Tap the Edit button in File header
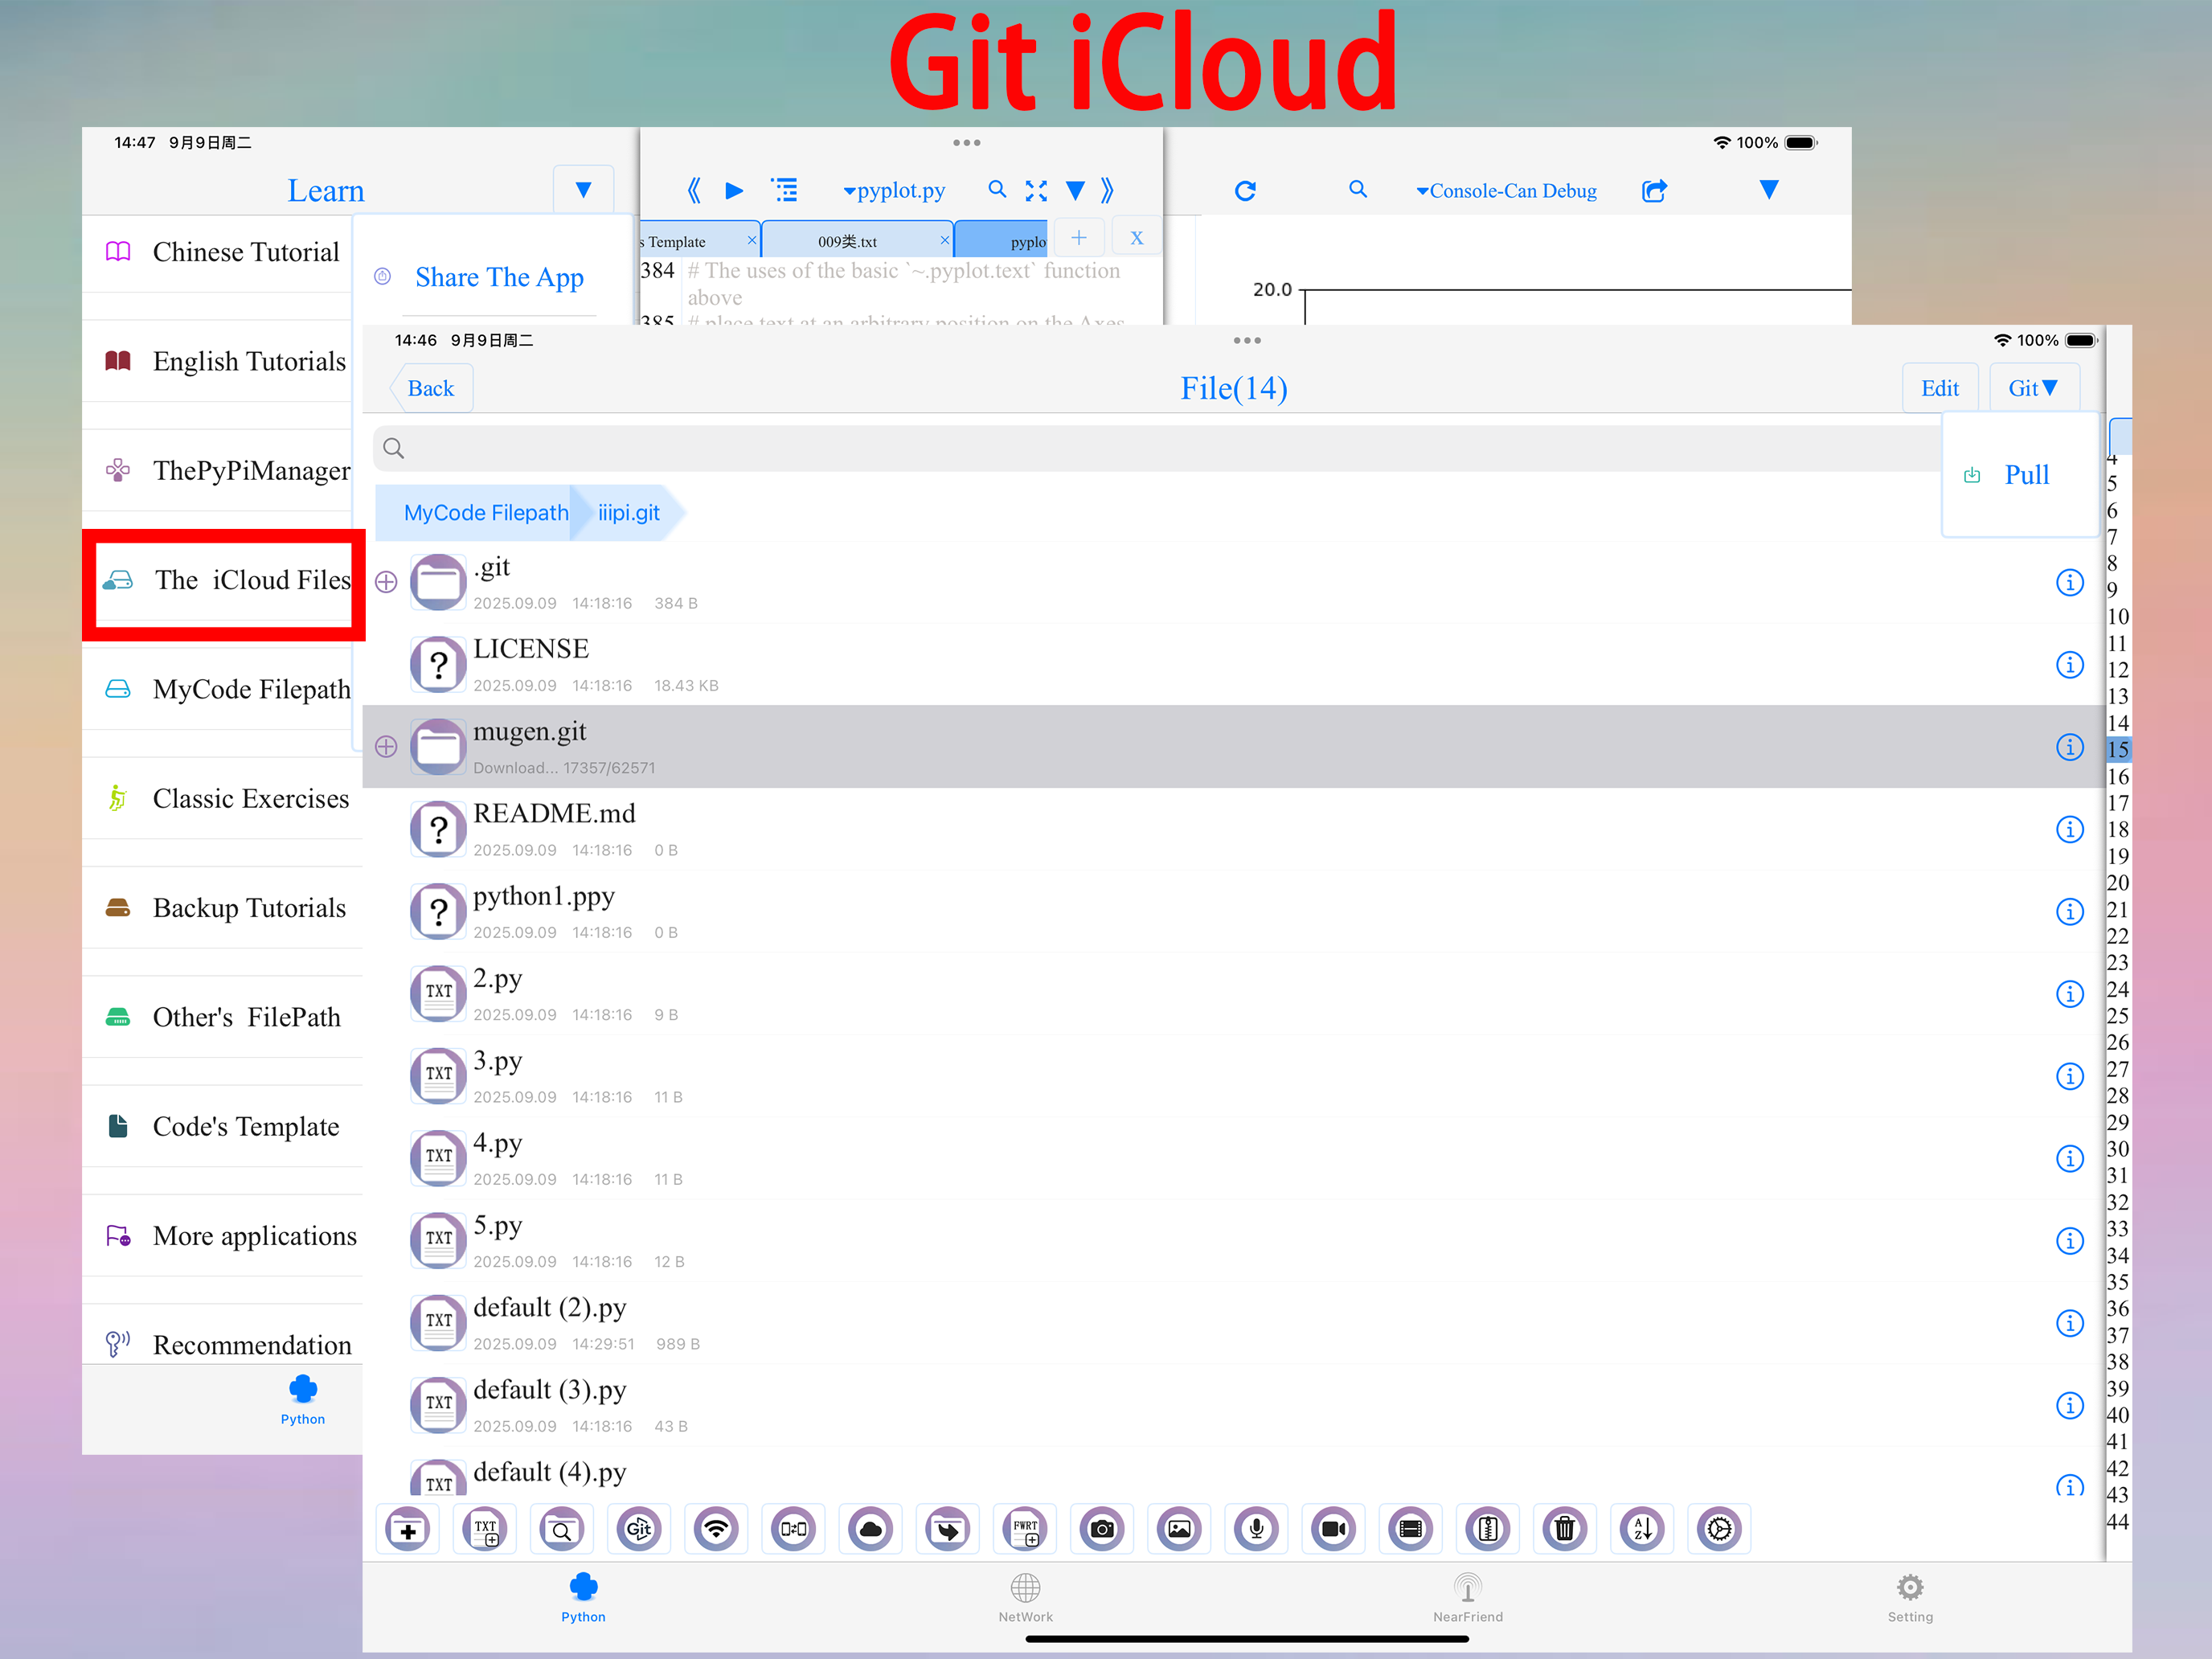The image size is (2212, 1659). click(1940, 388)
